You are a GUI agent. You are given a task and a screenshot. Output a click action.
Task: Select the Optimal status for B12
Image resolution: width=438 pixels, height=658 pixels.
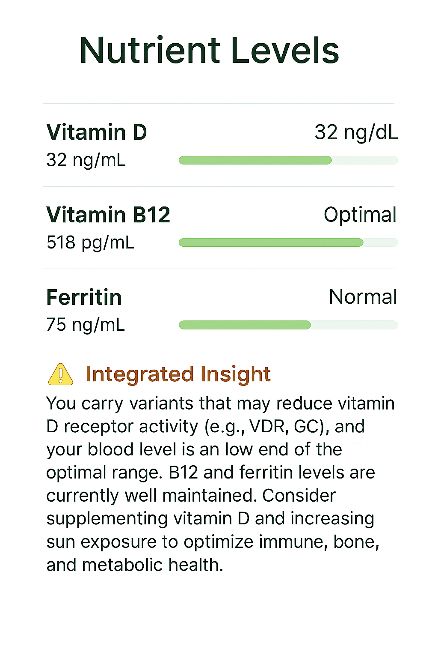point(360,215)
